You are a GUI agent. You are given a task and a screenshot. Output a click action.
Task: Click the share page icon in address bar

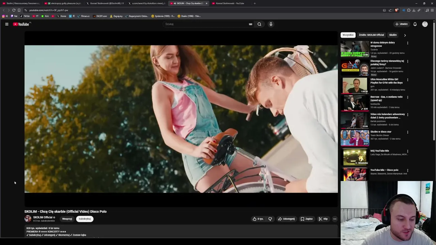[390, 10]
